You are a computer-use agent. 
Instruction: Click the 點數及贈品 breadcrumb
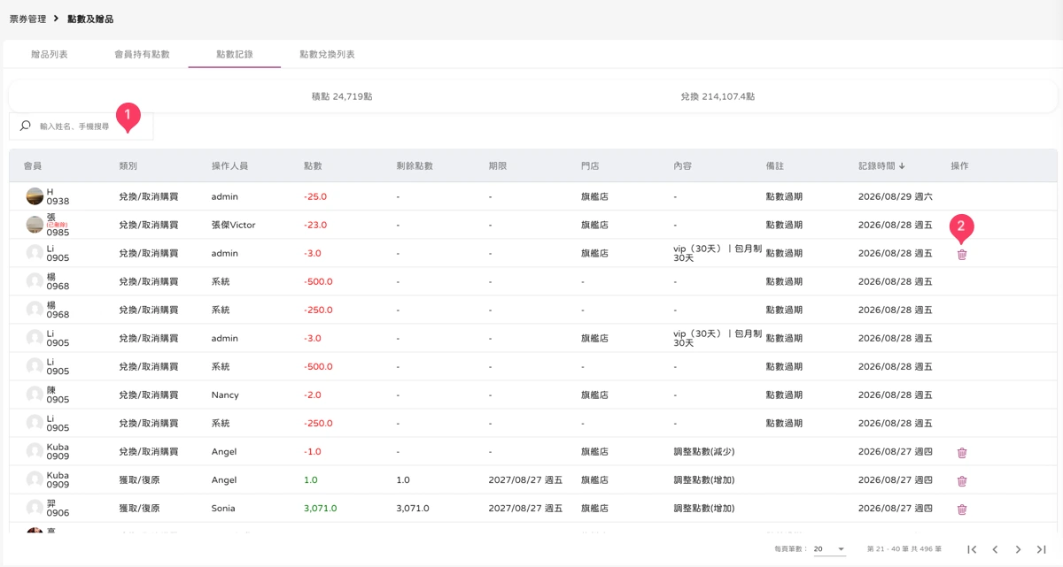(x=90, y=19)
